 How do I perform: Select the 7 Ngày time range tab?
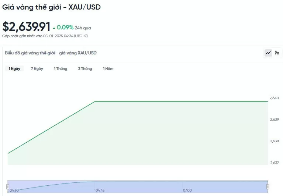pyautogui.click(x=37, y=69)
